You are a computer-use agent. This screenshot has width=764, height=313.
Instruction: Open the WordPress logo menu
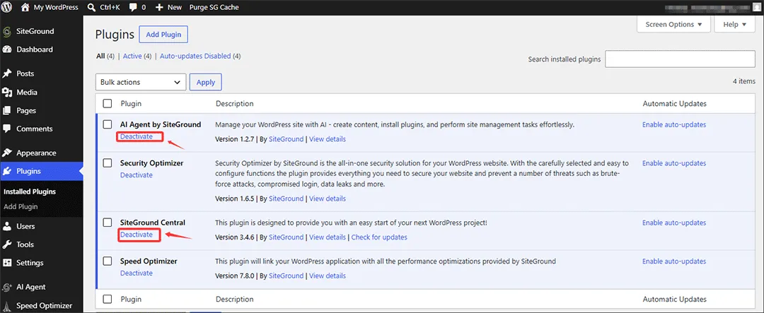point(8,7)
